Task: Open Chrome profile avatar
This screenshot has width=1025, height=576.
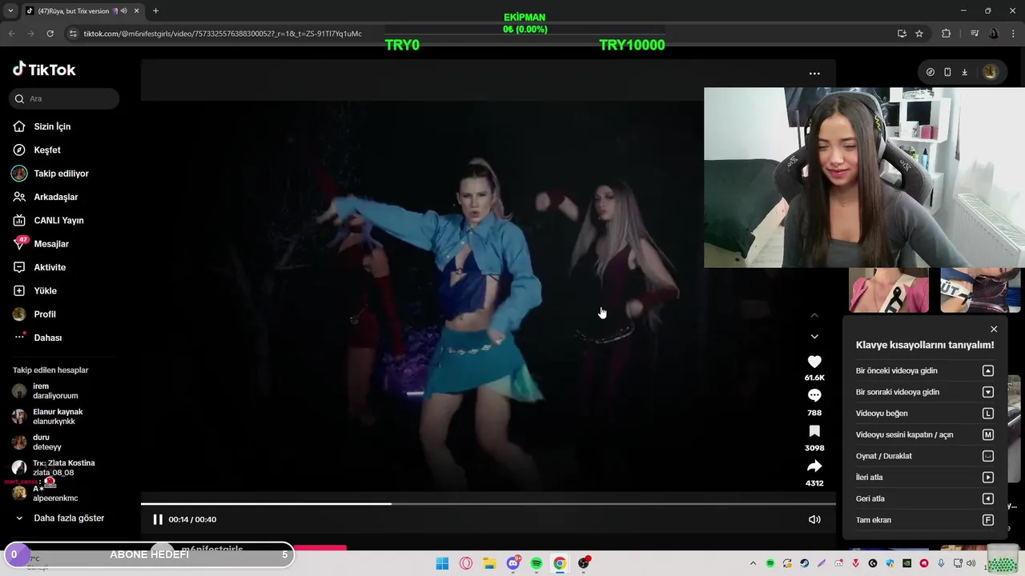Action: [x=994, y=34]
